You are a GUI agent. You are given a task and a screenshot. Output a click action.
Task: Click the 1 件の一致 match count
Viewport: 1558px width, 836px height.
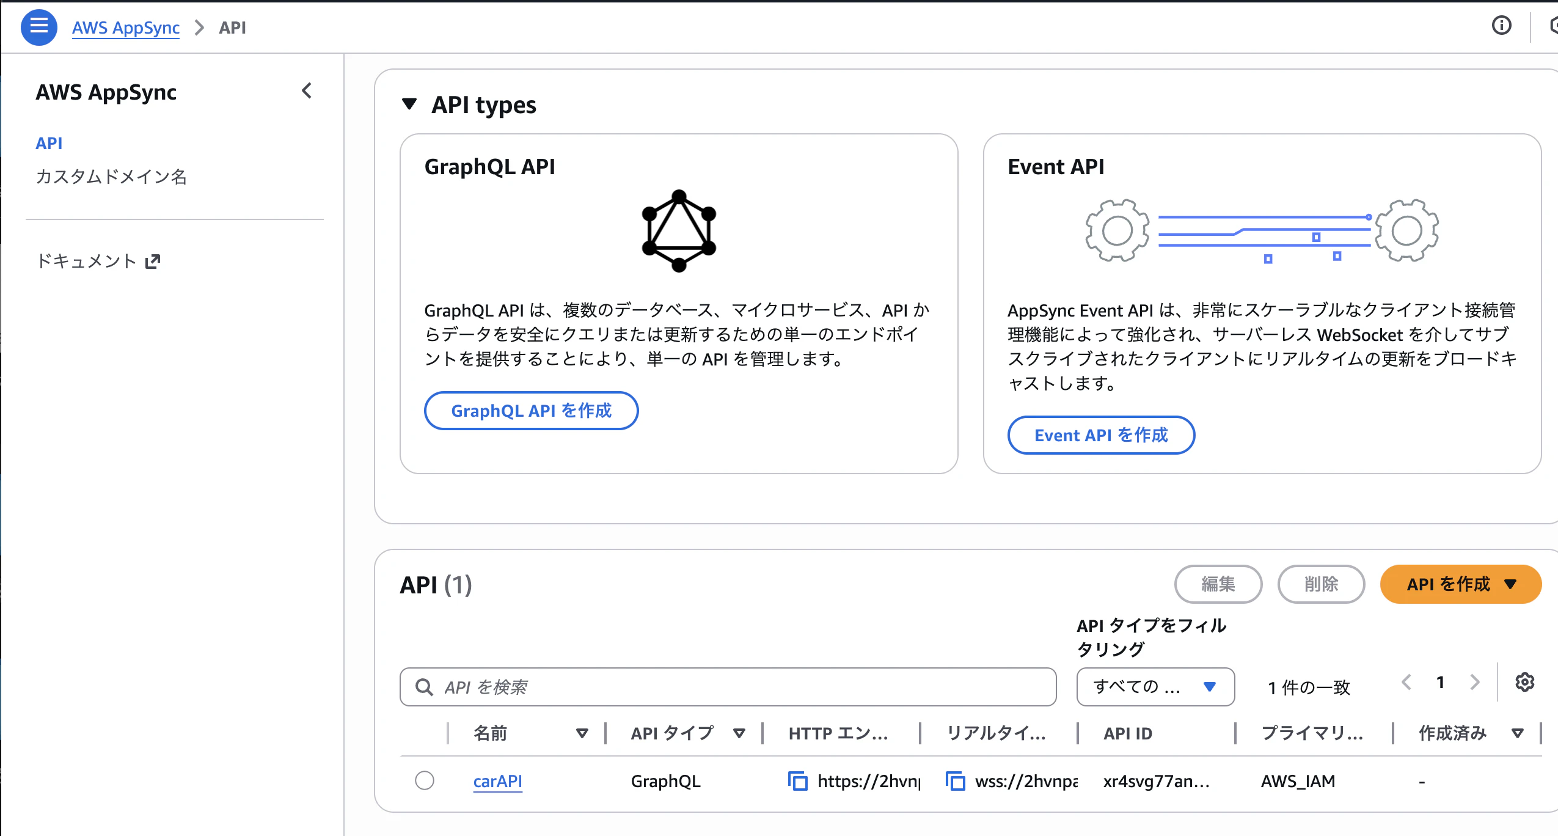click(x=1309, y=687)
